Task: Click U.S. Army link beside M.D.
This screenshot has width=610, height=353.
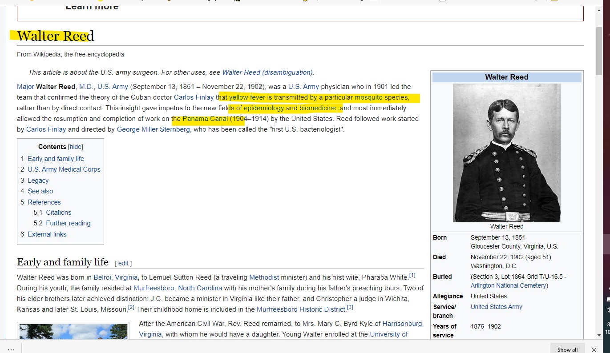Action: point(113,87)
